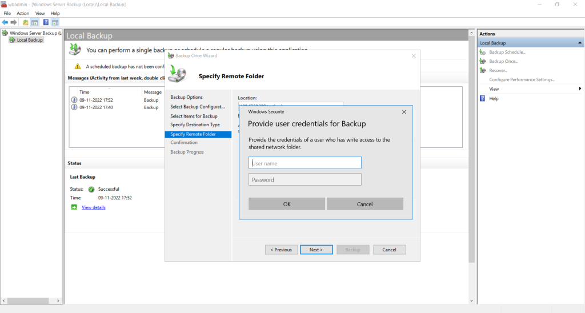Click the yellow warning icon for scheduled backup
Viewport: 585px width, 313px height.
78,66
